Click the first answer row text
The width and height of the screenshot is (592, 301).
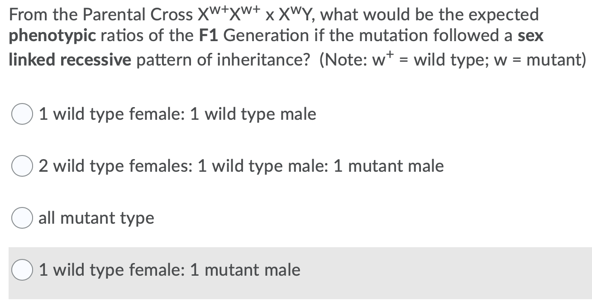tap(177, 114)
